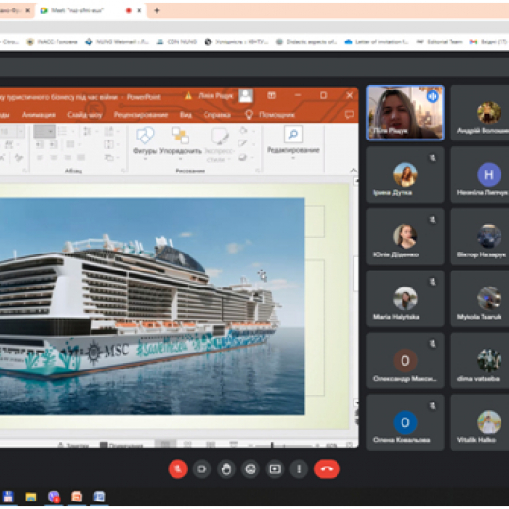This screenshot has height=509, width=509.
Task: Click the Present now screen-share button
Action: coord(274,468)
